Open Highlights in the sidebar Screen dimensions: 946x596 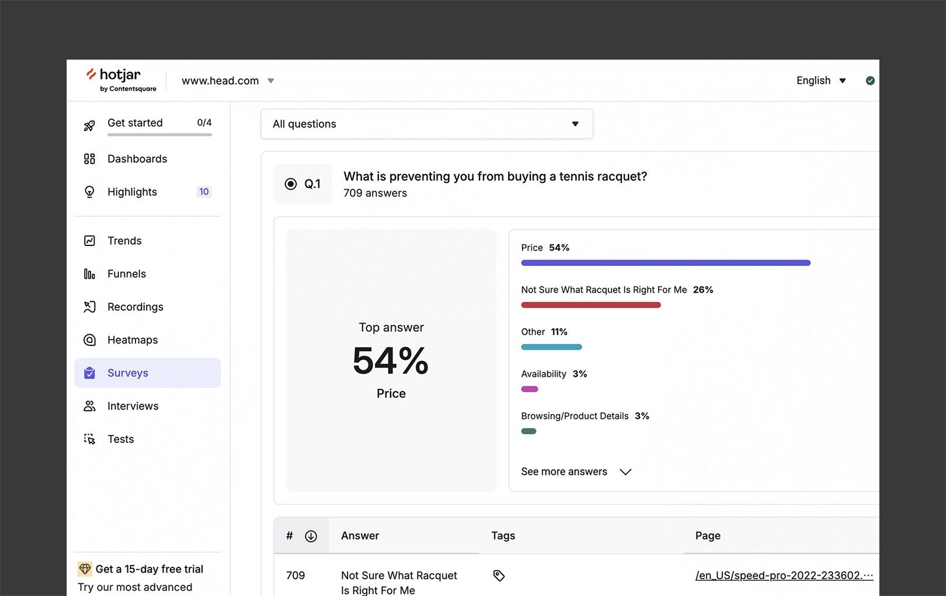pyautogui.click(x=148, y=192)
